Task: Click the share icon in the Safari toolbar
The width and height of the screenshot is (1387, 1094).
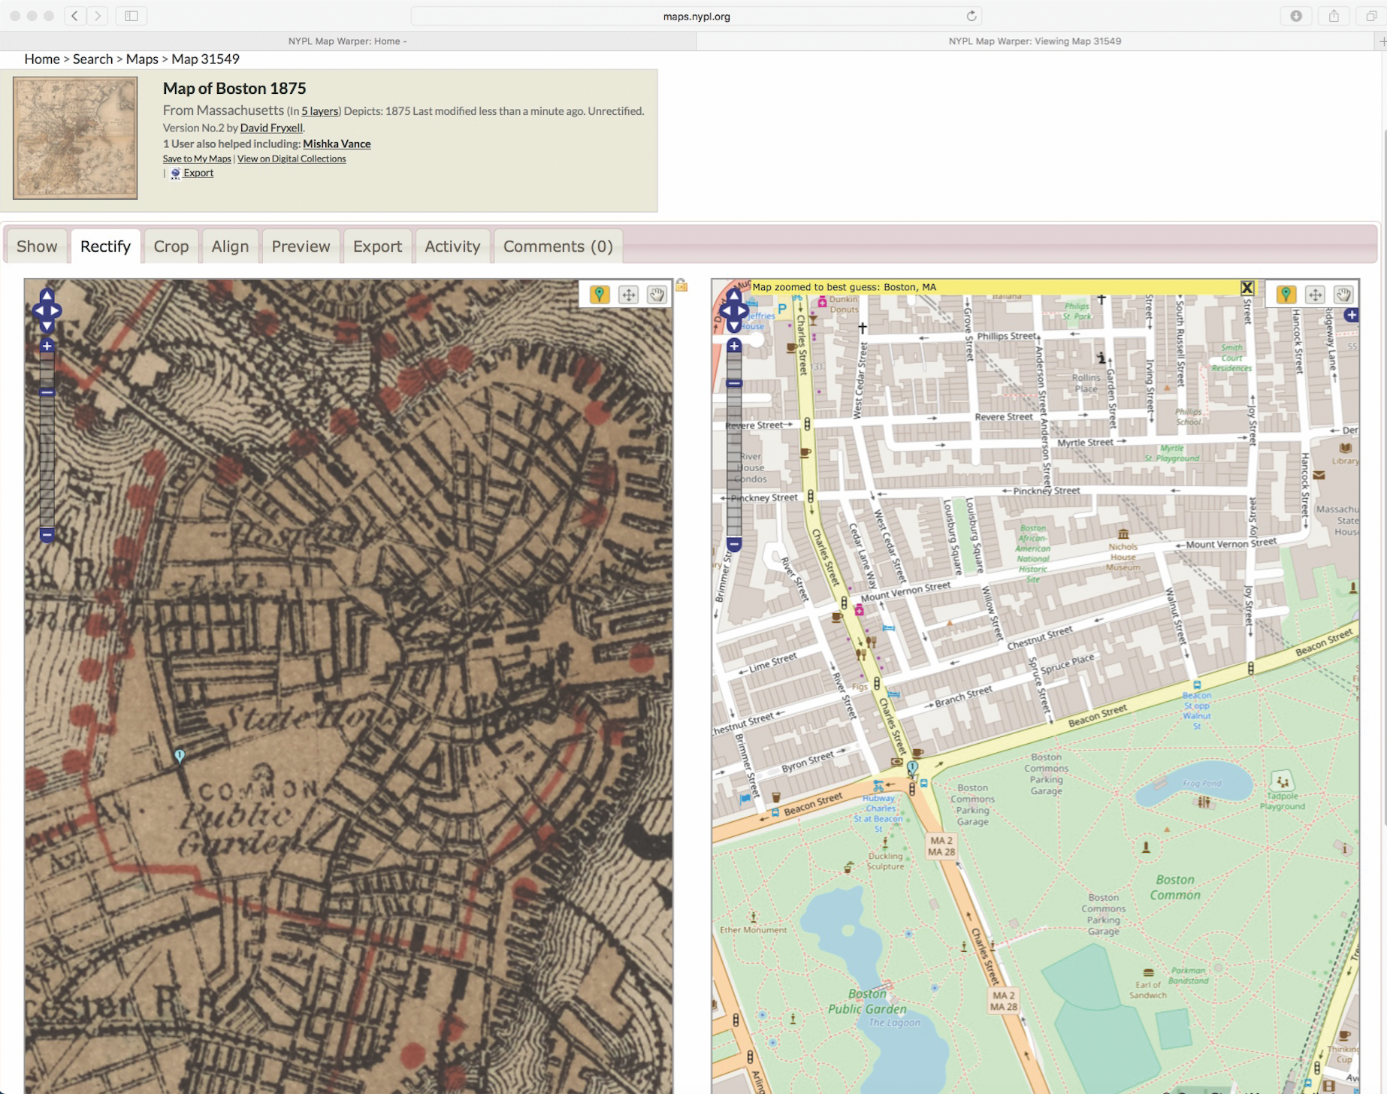Action: (1333, 15)
